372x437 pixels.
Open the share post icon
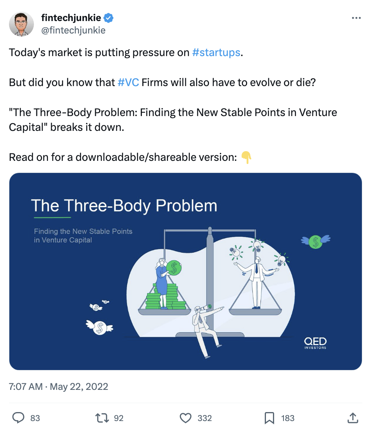(x=352, y=418)
